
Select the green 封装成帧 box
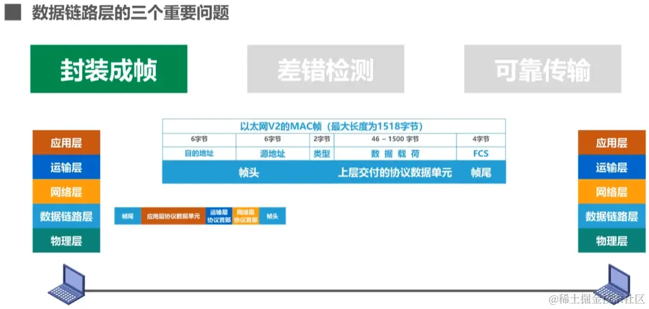point(109,69)
